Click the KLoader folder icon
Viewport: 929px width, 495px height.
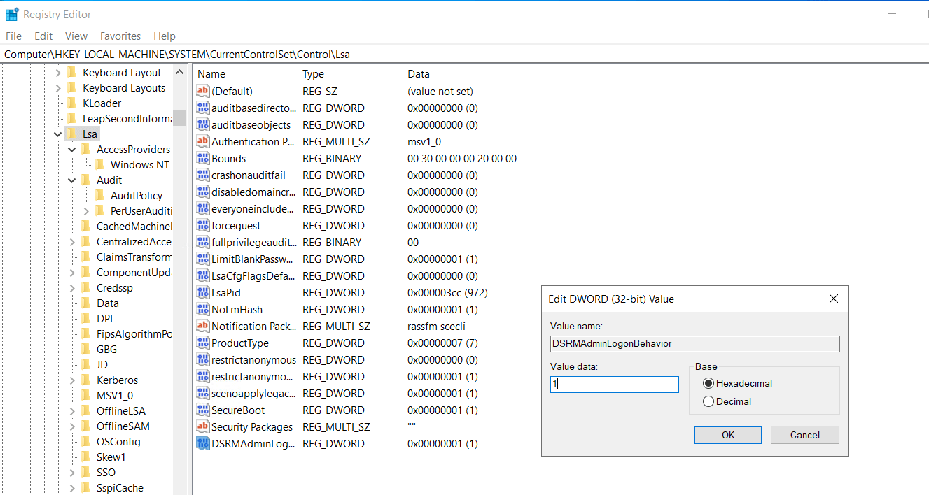click(x=71, y=103)
